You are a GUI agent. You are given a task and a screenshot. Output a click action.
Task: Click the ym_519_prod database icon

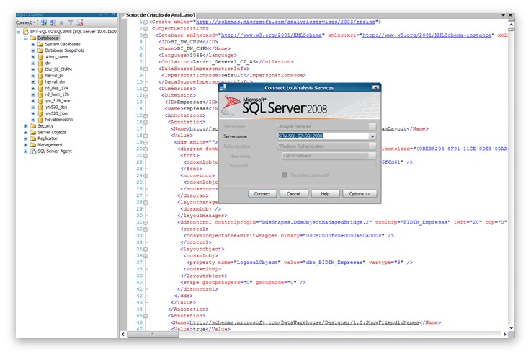pos(40,101)
